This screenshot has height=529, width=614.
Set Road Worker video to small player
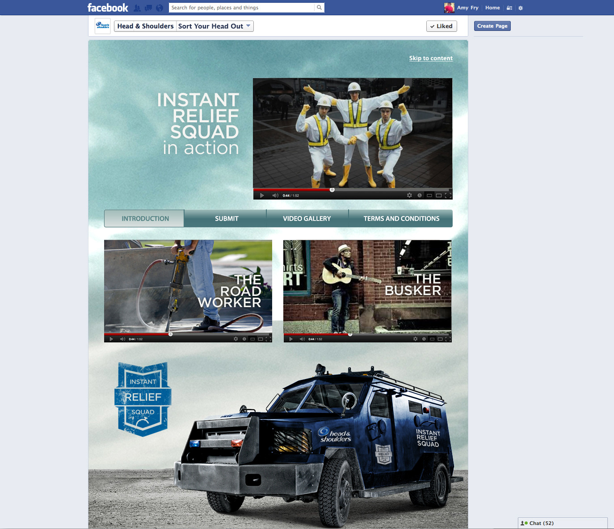click(x=252, y=339)
